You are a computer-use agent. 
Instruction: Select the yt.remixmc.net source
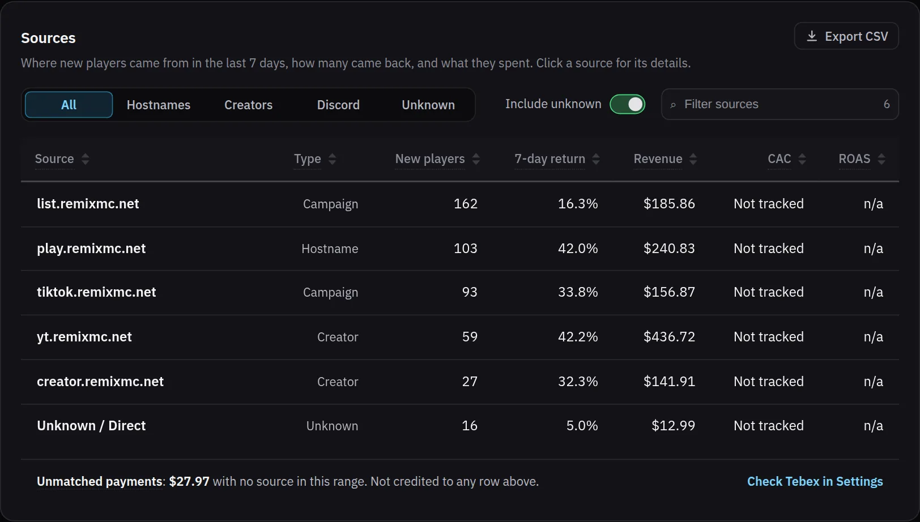[460, 337]
